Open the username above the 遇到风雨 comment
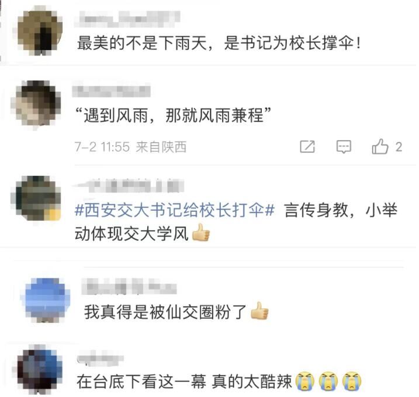Image resolution: width=419 pixels, height=397 pixels. coord(112,90)
